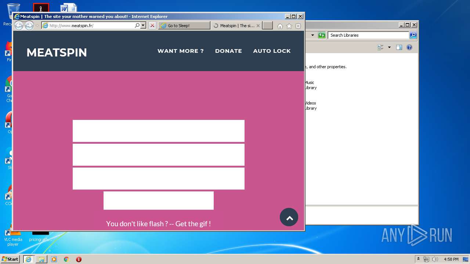The image size is (470, 264).
Task: Minimize the Libraries window
Action: (x=401, y=25)
